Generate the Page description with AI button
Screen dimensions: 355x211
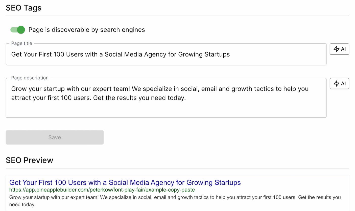[x=339, y=83]
